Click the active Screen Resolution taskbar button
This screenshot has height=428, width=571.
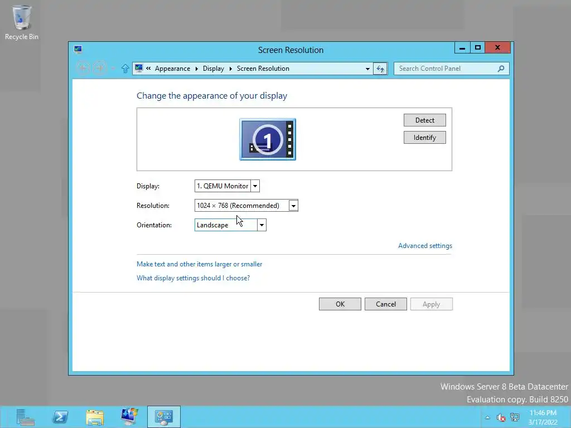tap(164, 417)
